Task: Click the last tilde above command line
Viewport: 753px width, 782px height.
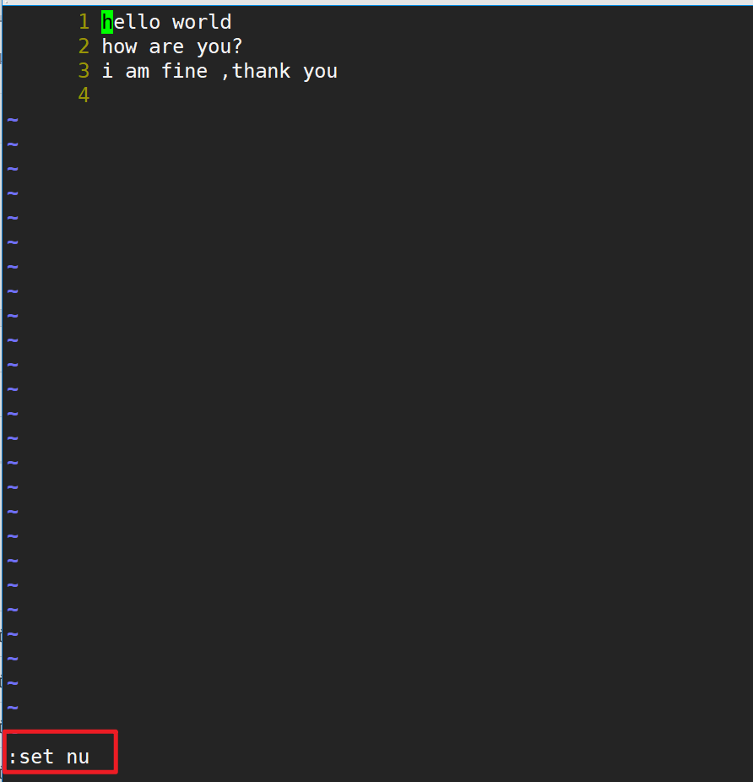Action: click(13, 707)
